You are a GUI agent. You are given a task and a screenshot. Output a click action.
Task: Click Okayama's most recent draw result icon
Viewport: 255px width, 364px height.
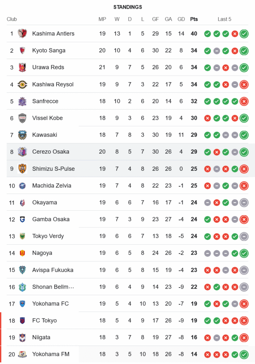[x=244, y=202]
